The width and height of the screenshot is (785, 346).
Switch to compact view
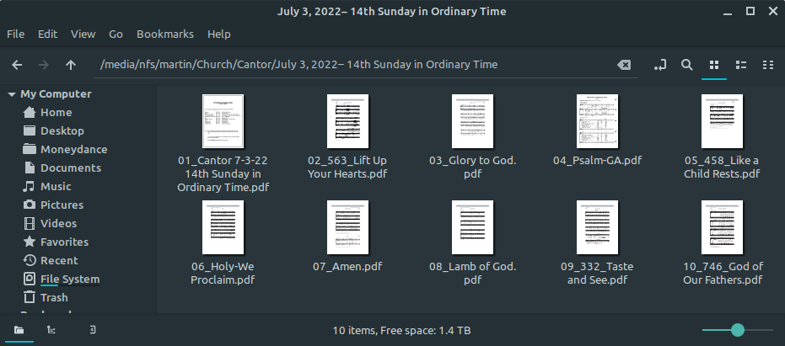768,65
